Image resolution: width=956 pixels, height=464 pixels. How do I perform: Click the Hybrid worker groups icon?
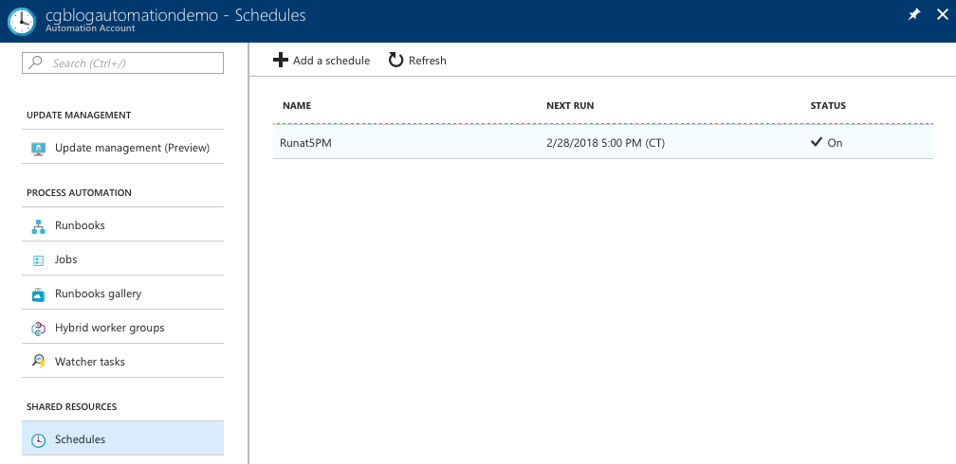38,329
